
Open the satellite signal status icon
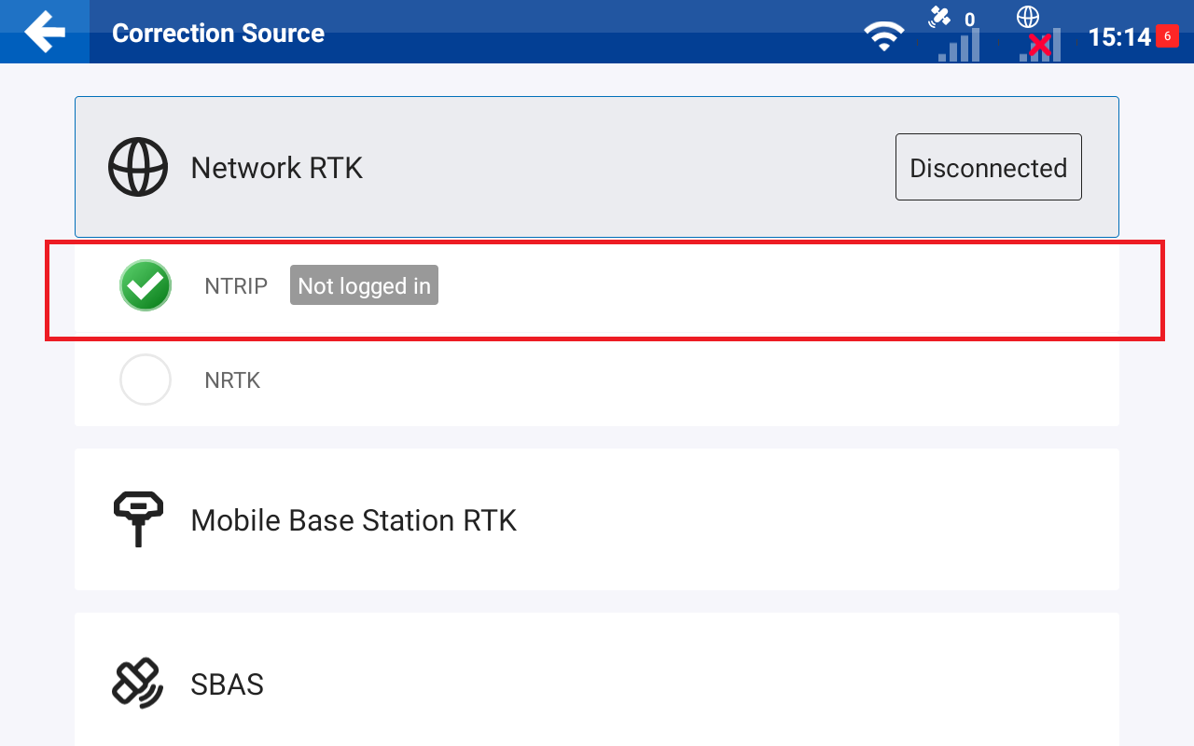(x=955, y=34)
